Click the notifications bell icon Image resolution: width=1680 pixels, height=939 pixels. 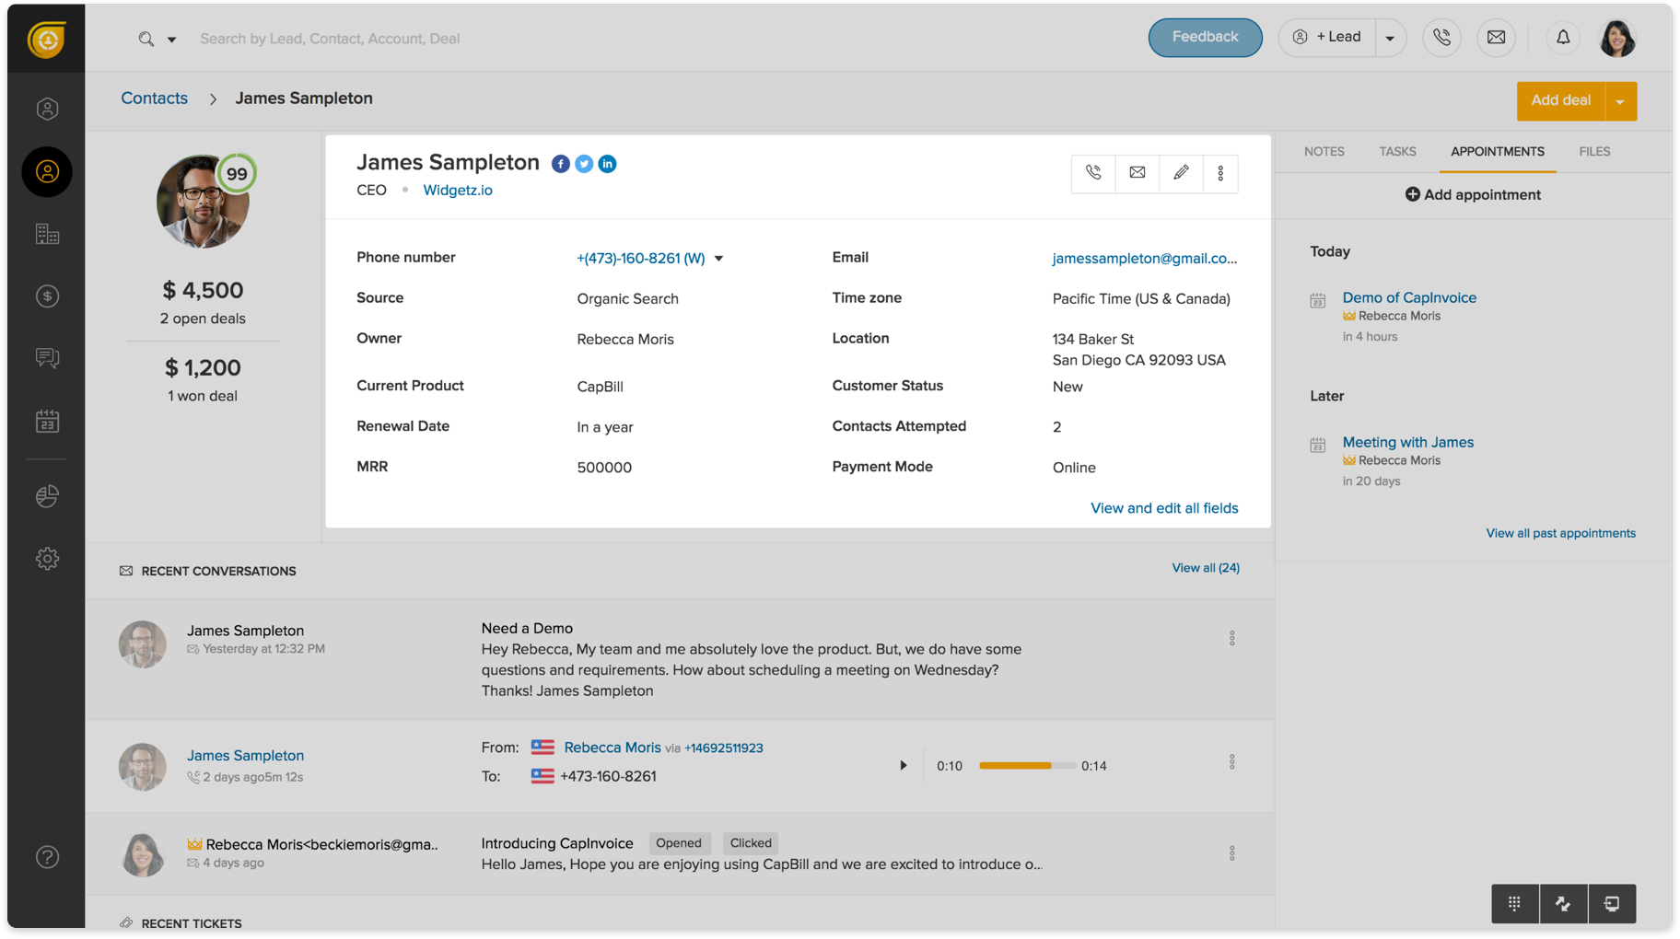[1563, 38]
